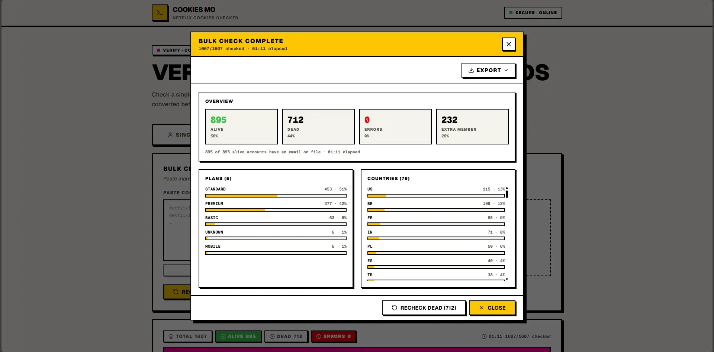Open the Export dropdown
The width and height of the screenshot is (714, 352).
488,70
